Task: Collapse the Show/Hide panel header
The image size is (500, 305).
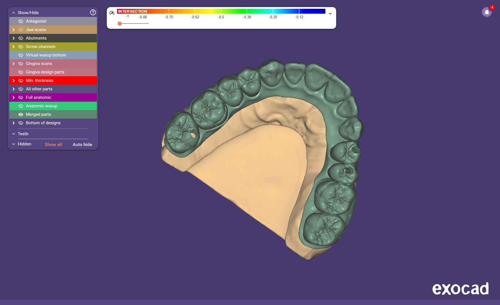Action: (x=14, y=13)
